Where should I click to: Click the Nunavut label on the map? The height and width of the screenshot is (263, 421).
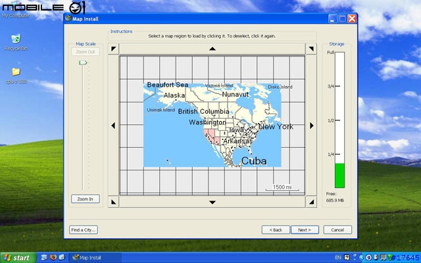pyautogui.click(x=235, y=94)
